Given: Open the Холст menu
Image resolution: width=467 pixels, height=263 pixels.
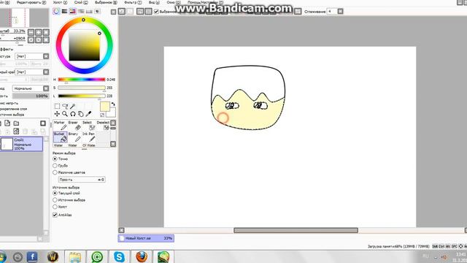Looking at the screenshot, I should tap(60, 2).
